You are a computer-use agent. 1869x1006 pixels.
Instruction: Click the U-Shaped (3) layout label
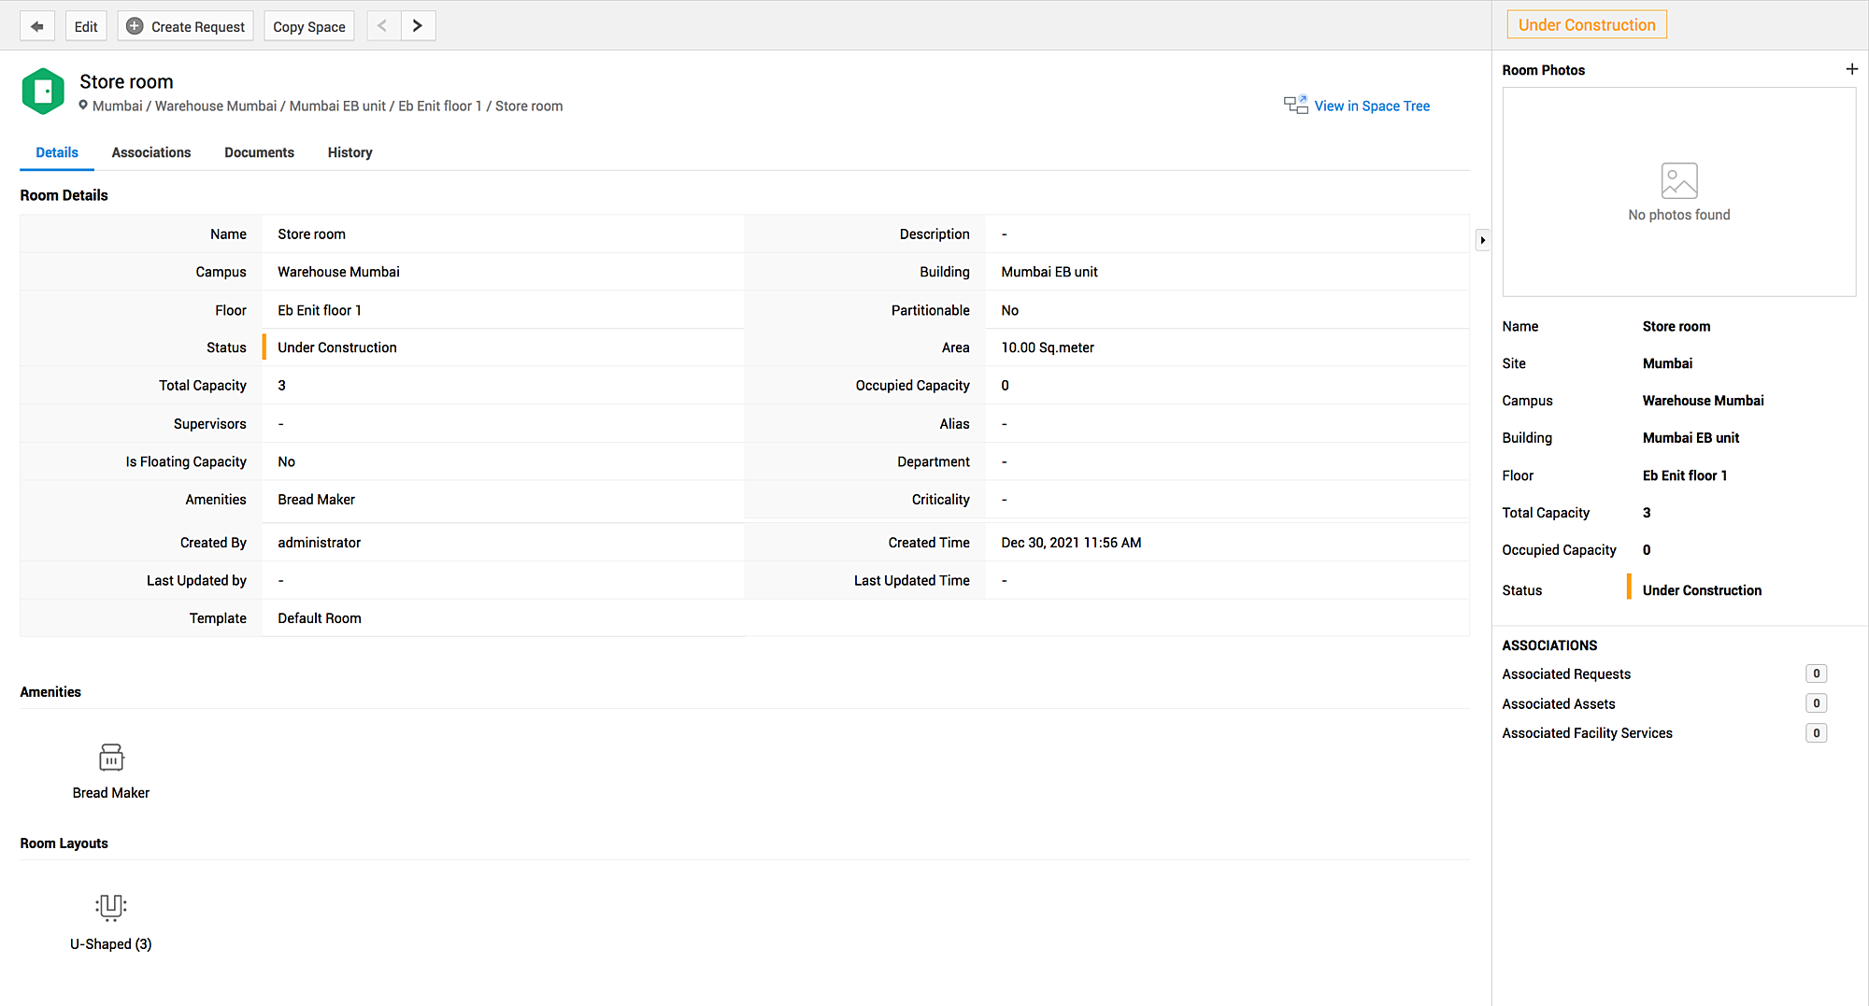pyautogui.click(x=110, y=943)
